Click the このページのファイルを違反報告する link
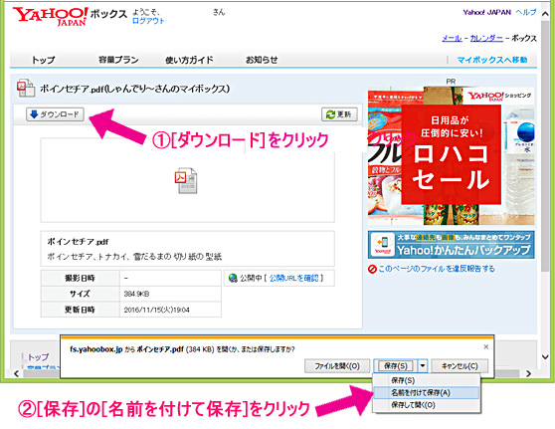Viewport: 555px width, 429px height. click(437, 269)
